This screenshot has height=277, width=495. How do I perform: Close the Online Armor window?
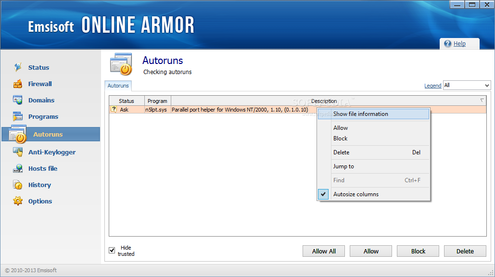(x=487, y=4)
